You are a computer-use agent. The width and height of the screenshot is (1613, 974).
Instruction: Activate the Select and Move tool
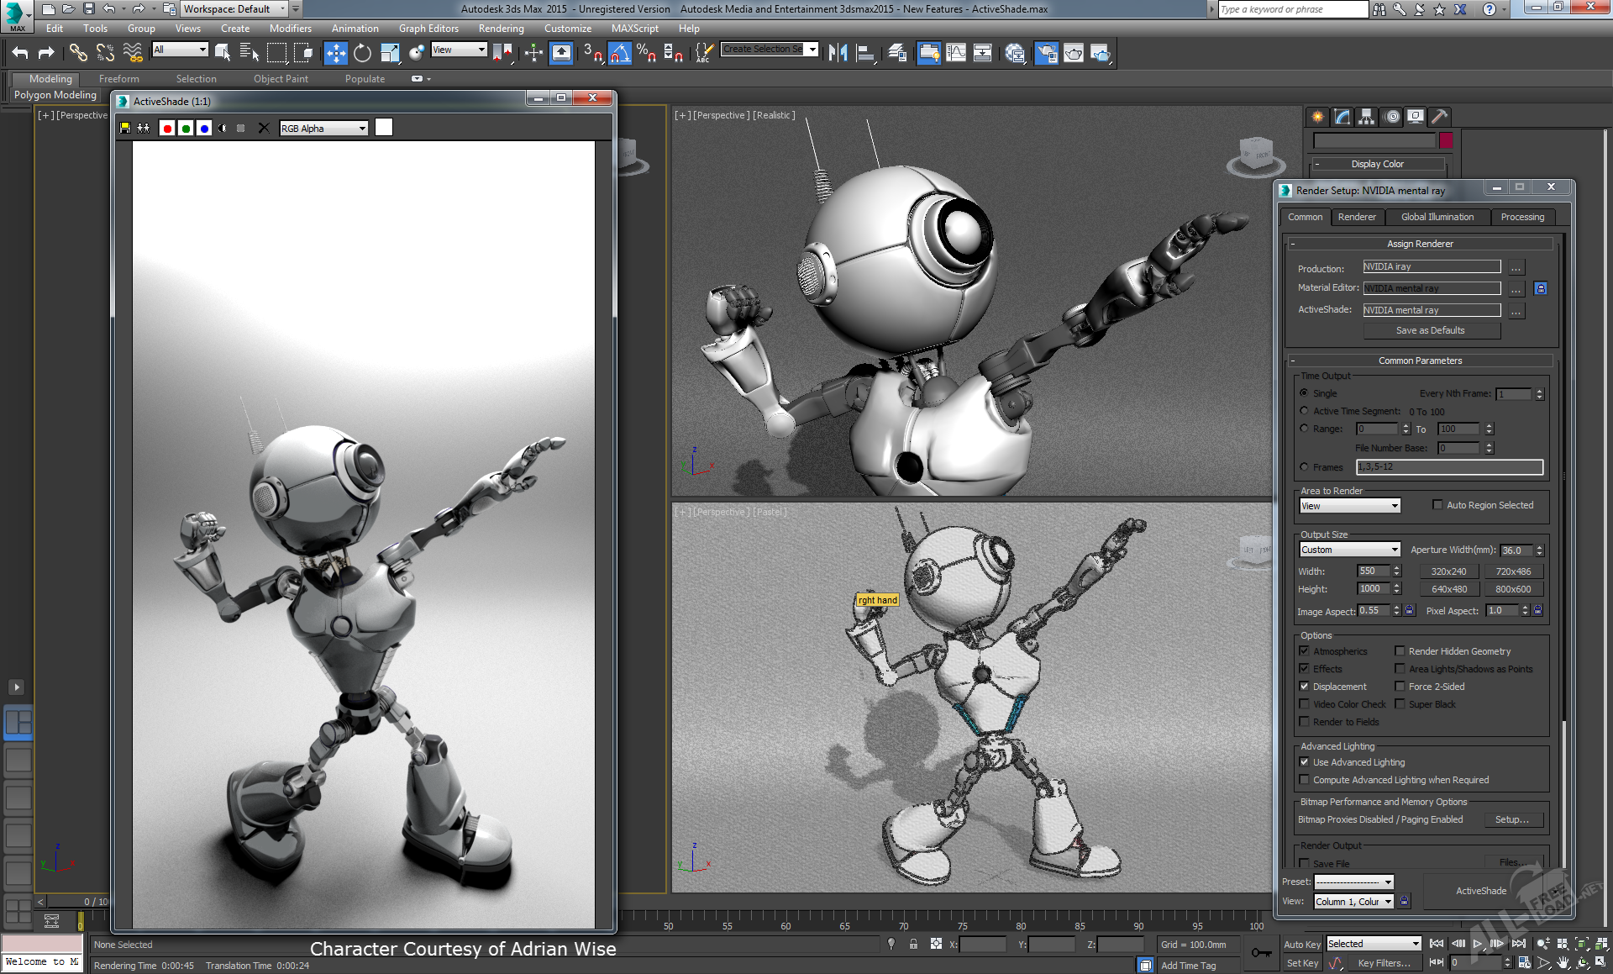335,53
